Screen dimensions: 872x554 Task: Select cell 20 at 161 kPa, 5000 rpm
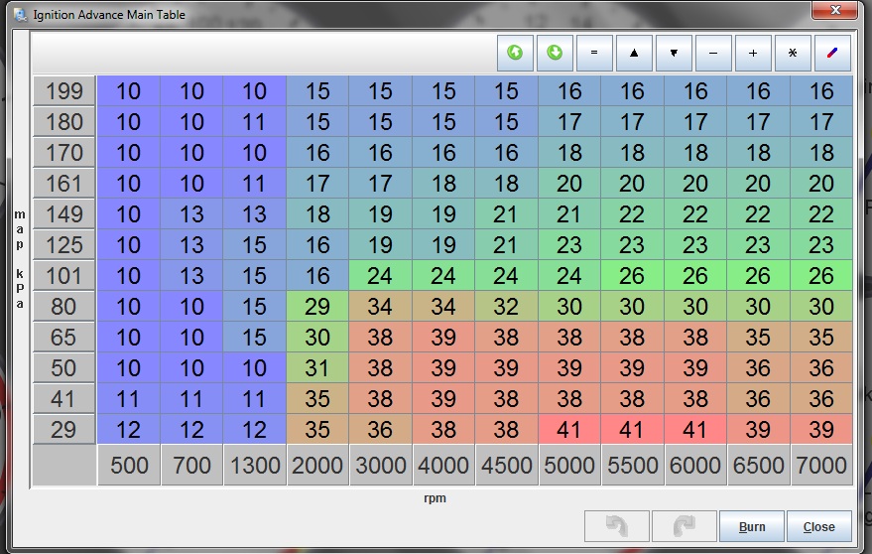(569, 184)
